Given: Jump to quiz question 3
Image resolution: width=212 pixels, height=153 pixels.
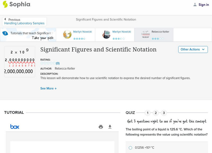Looking at the screenshot, I should tap(164, 113).
